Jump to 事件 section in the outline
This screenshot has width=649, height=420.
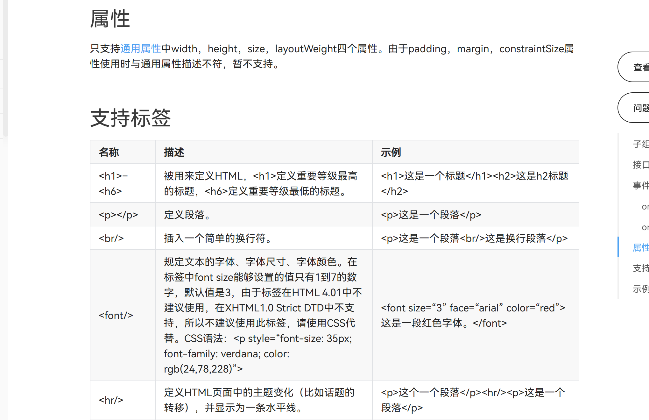tap(641, 185)
